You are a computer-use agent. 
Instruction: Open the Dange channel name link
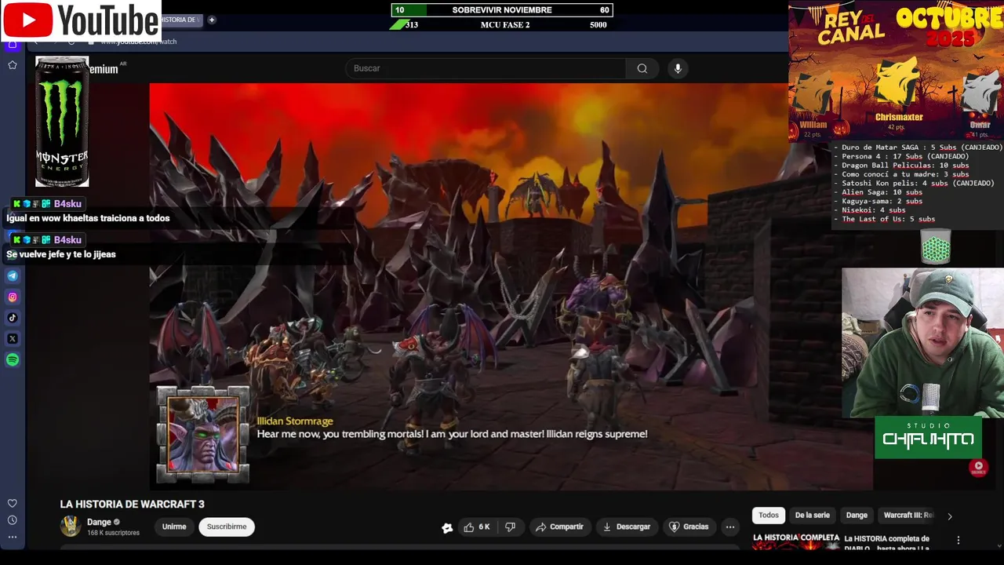point(99,523)
